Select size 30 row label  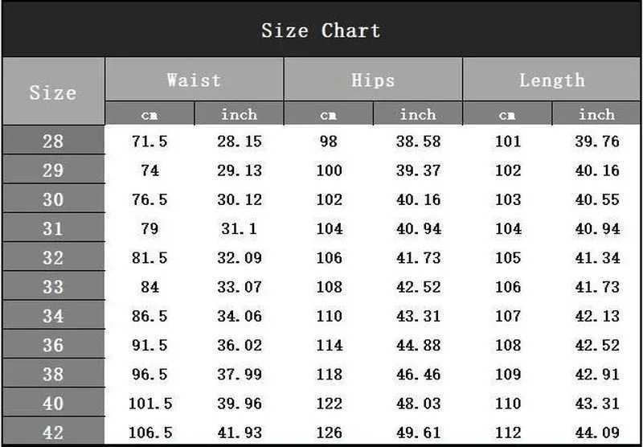(53, 199)
